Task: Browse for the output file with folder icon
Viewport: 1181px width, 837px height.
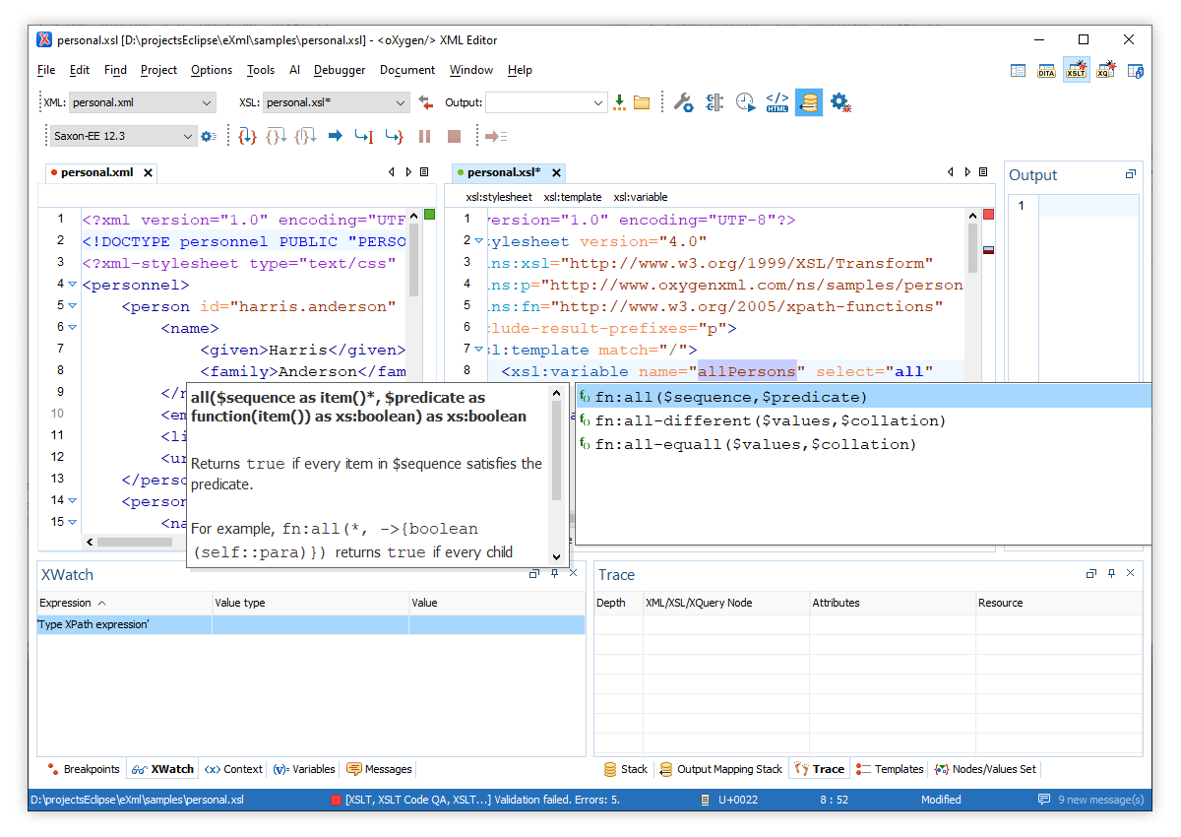Action: [642, 102]
